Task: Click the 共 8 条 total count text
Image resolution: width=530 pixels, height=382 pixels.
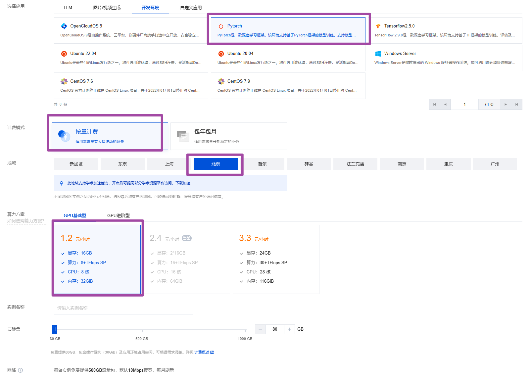Action: [x=61, y=105]
